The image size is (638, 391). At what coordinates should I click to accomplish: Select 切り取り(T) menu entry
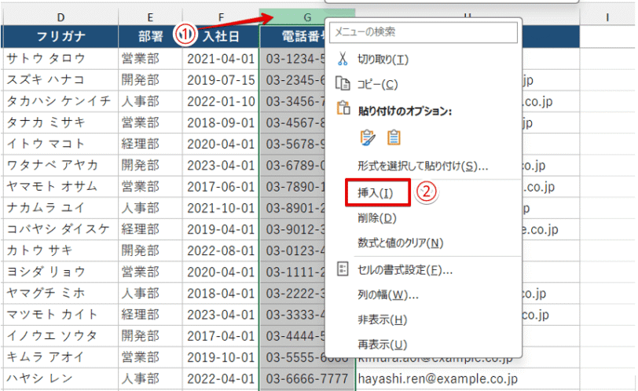(383, 60)
